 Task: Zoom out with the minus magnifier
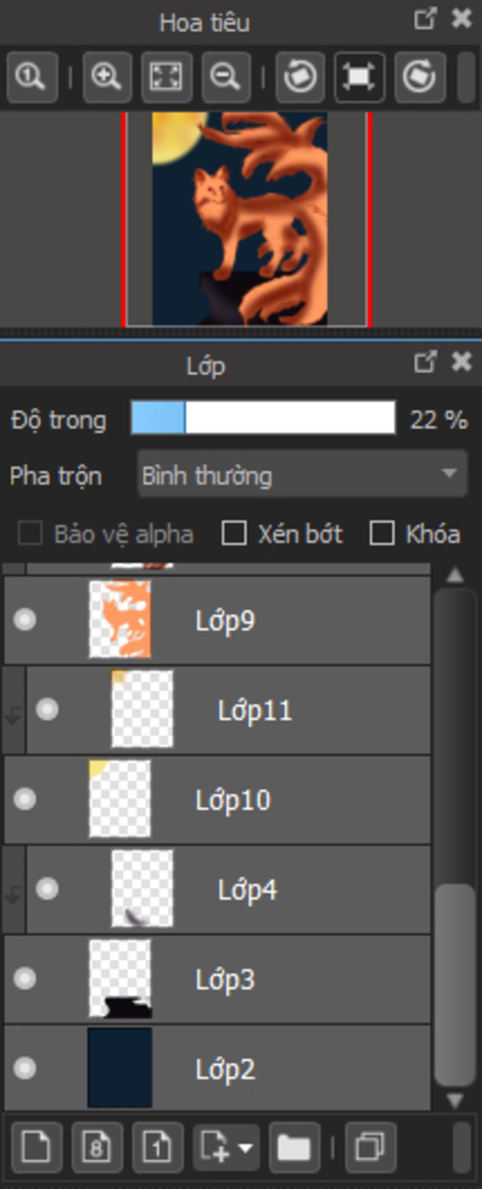(x=226, y=77)
